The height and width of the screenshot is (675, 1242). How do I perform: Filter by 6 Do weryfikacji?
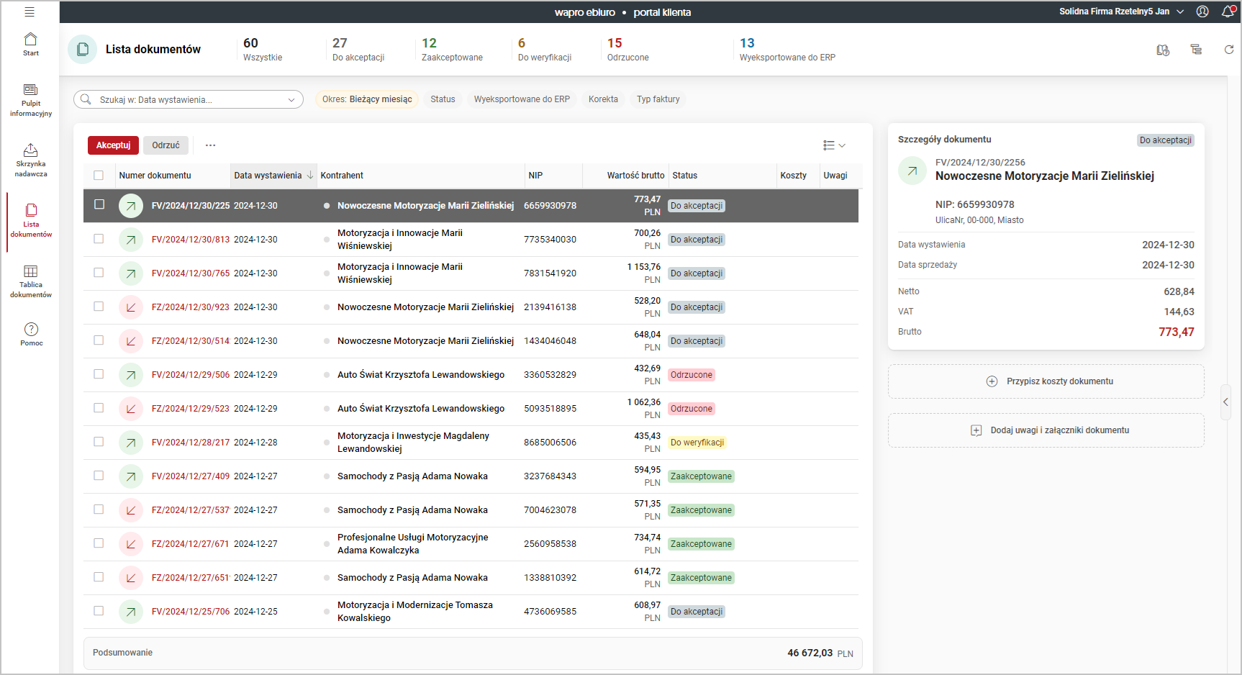click(545, 50)
